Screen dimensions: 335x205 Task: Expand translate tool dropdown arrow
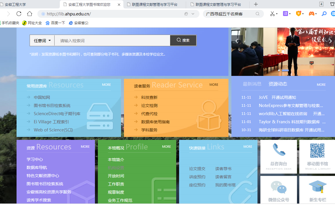click(290, 14)
